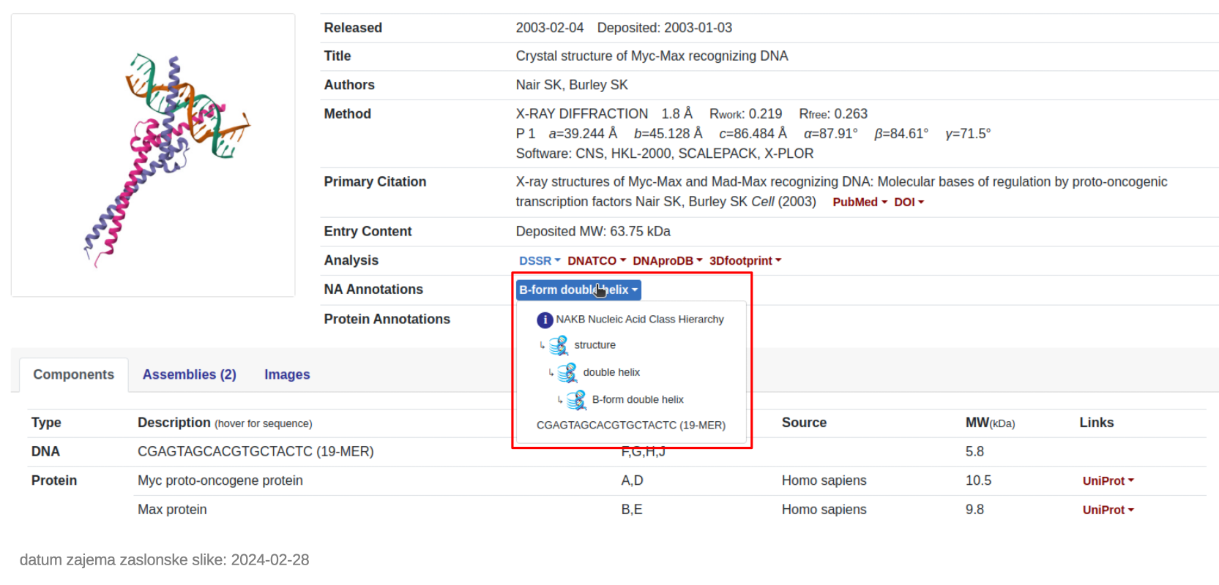Open the DOI citation dropdown
The image size is (1219, 585).
[x=909, y=203]
